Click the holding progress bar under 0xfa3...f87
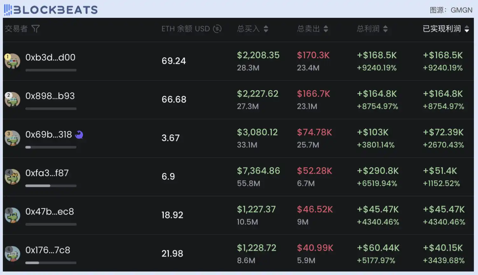Screen dimensions: 478x275 [x=51, y=186]
